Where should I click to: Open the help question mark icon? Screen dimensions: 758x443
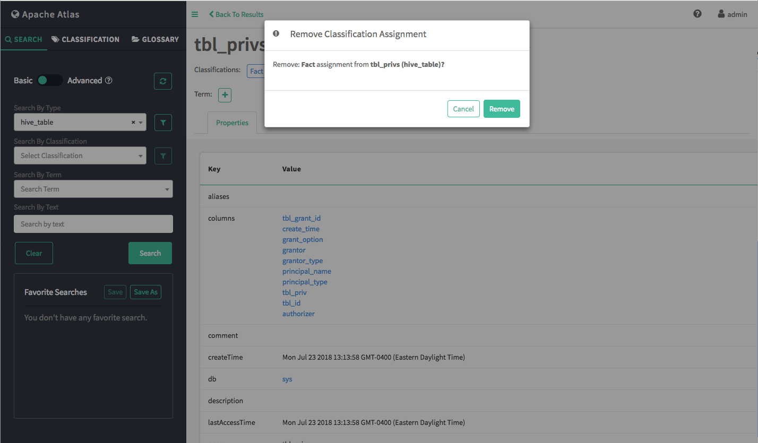pos(697,14)
